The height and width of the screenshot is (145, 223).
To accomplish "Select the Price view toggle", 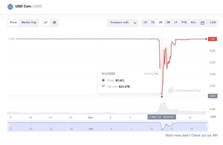I will (x=13, y=23).
